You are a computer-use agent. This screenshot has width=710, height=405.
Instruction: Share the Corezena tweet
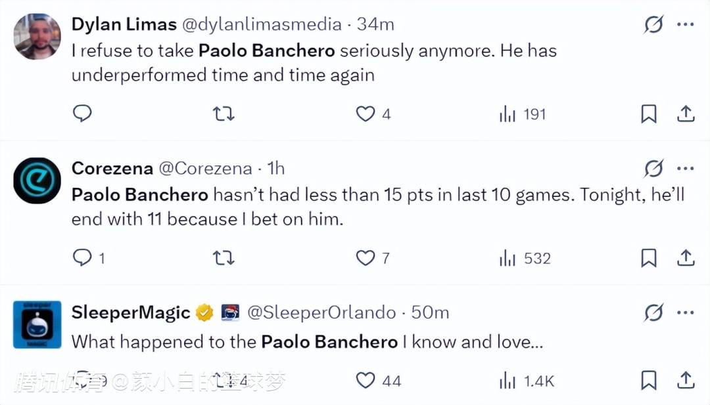pyautogui.click(x=686, y=258)
